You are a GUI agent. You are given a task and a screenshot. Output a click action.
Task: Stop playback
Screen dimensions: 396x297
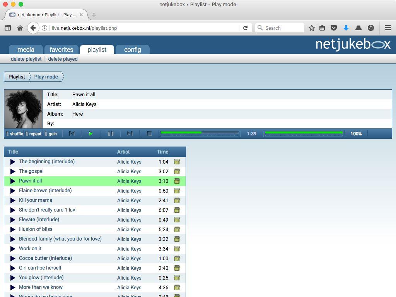click(x=149, y=133)
